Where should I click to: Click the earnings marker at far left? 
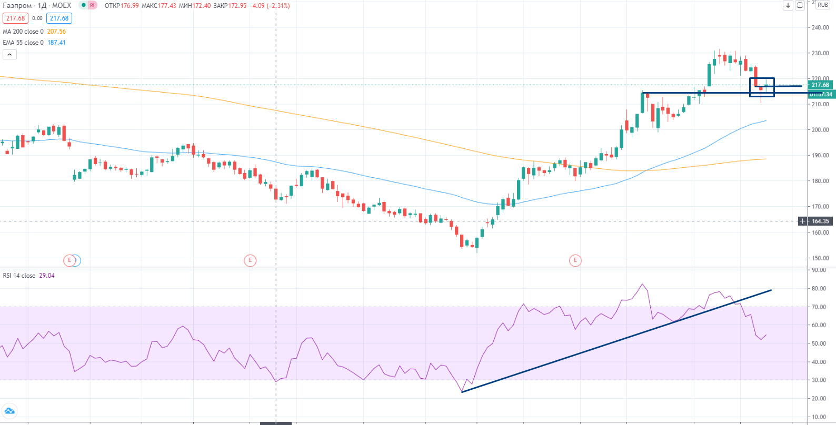pyautogui.click(x=69, y=260)
